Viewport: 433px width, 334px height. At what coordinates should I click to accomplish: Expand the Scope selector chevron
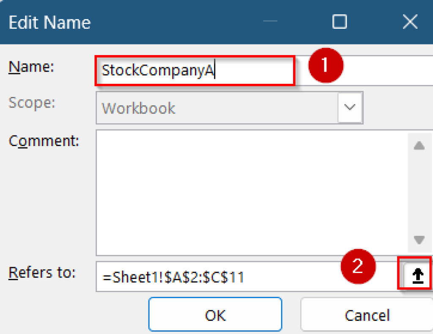tap(350, 108)
